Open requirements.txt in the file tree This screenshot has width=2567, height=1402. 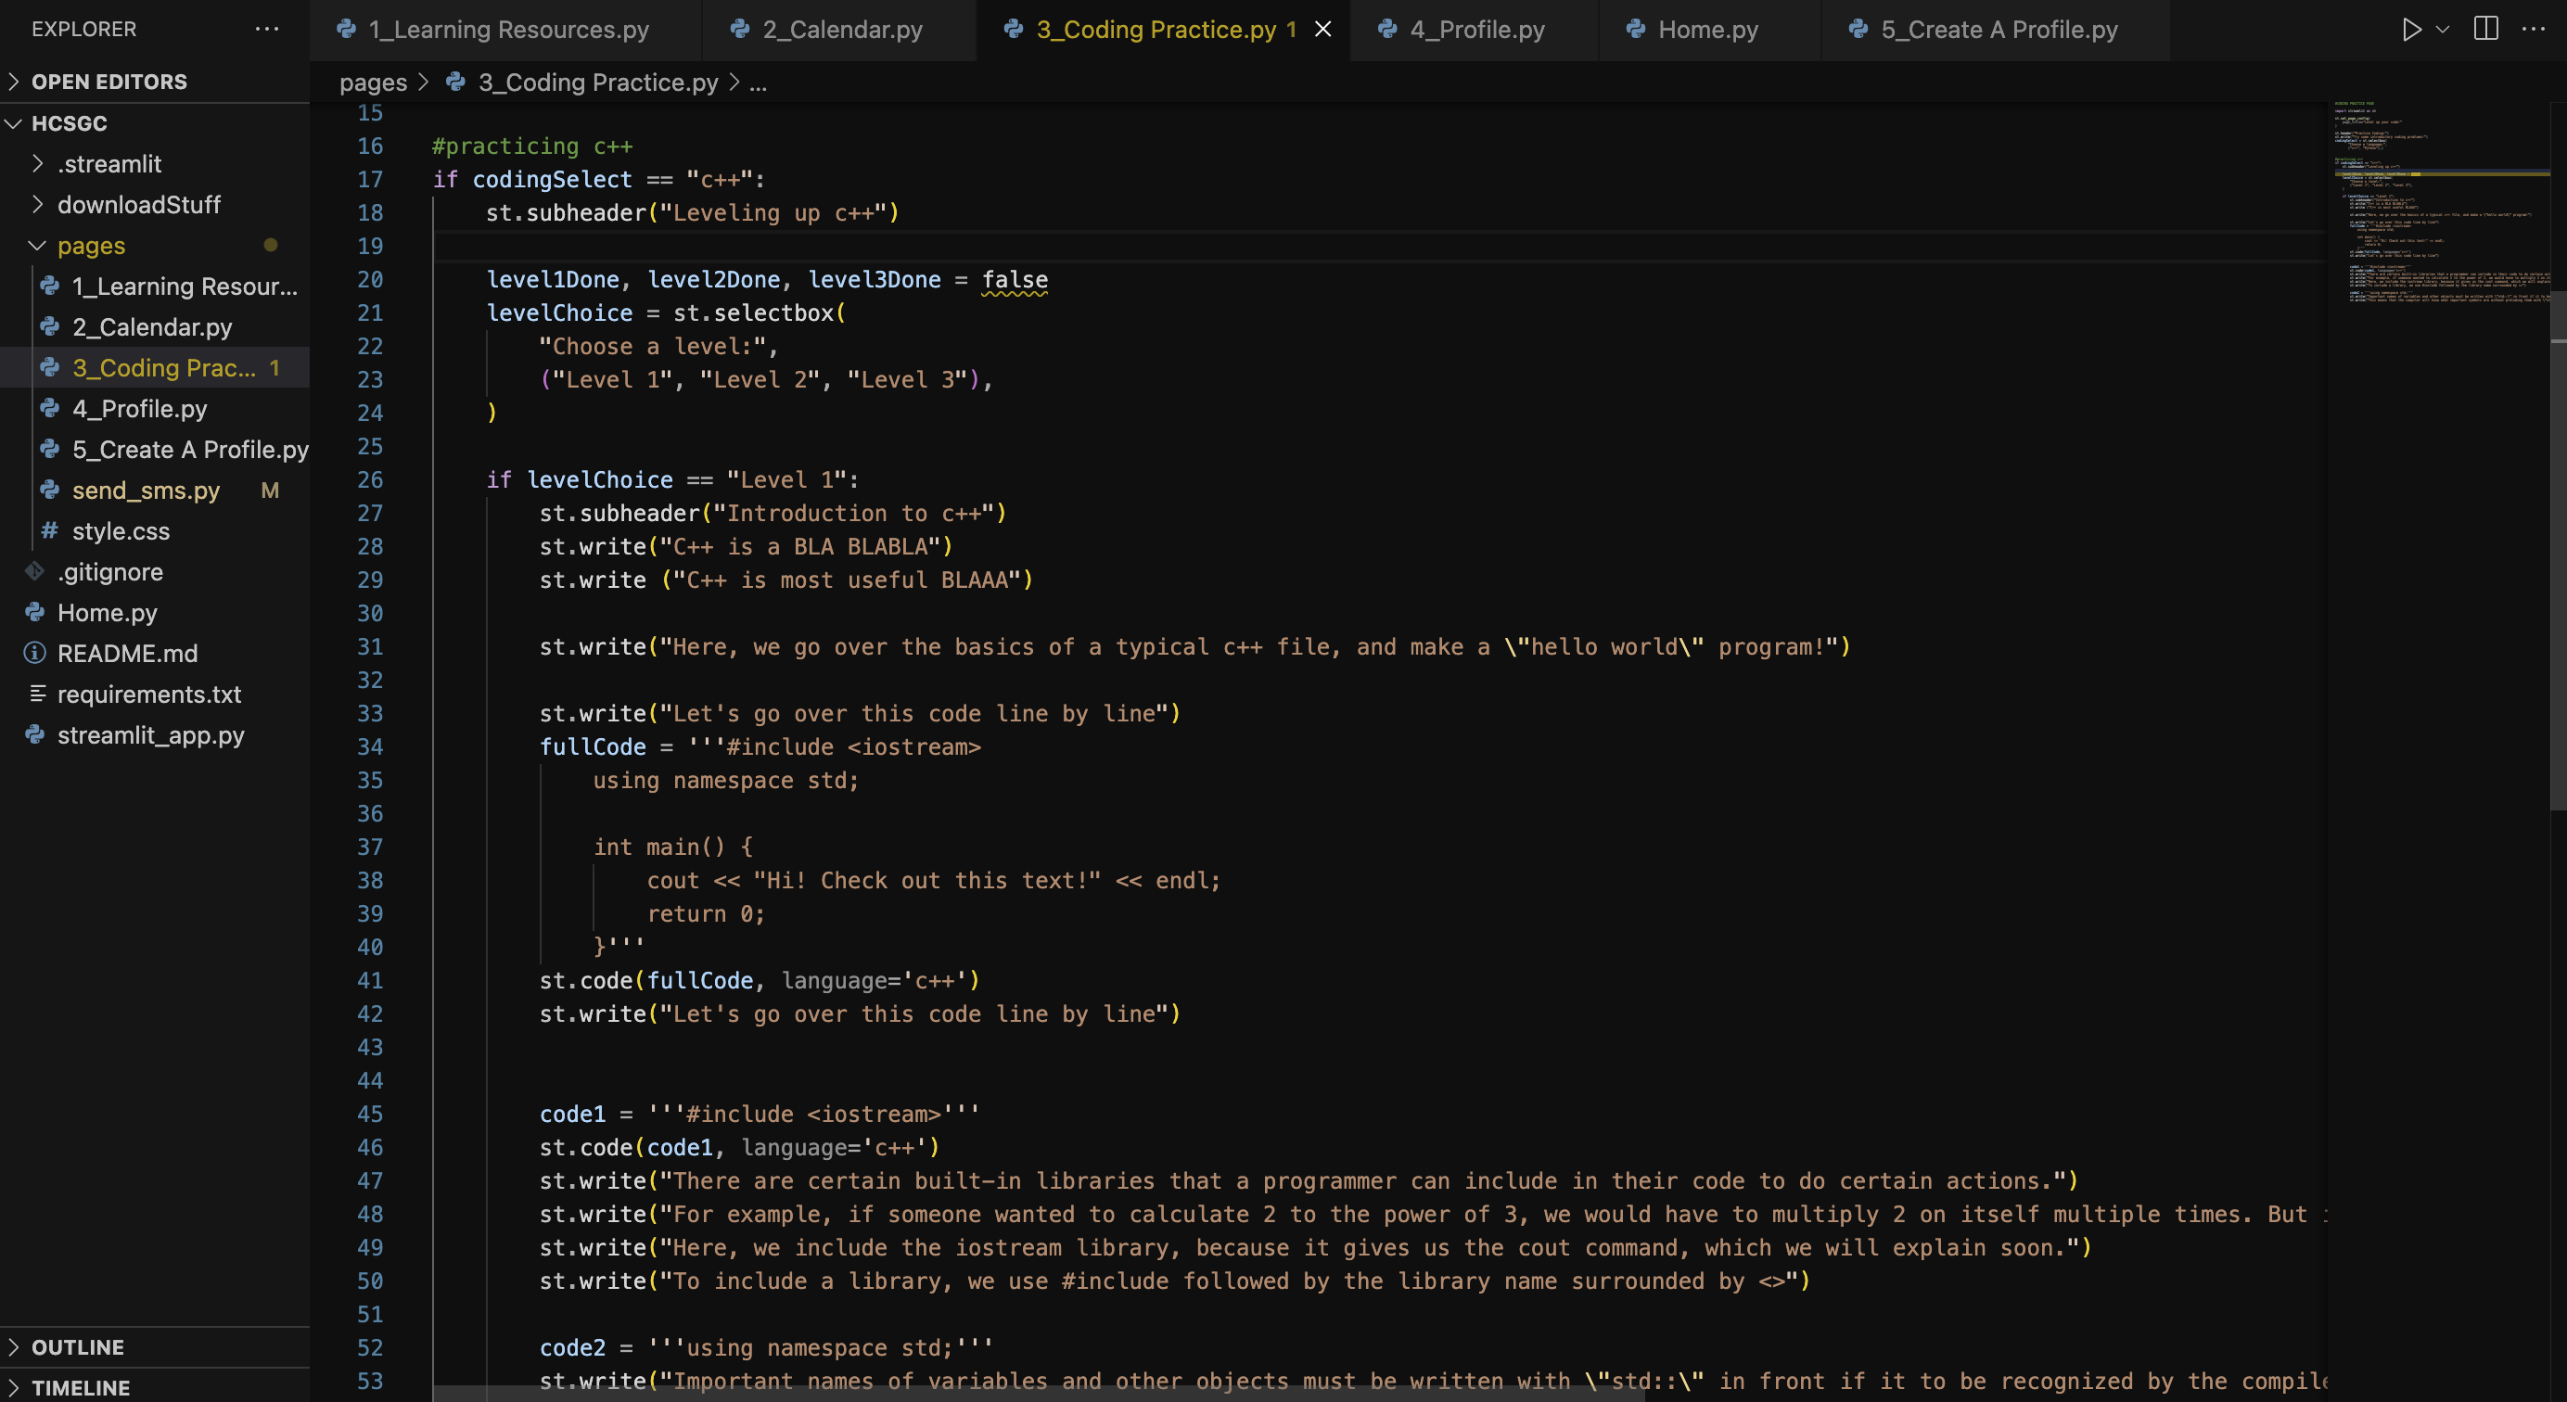[149, 695]
